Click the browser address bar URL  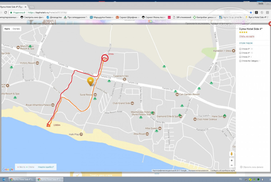pyautogui.click(x=47, y=12)
